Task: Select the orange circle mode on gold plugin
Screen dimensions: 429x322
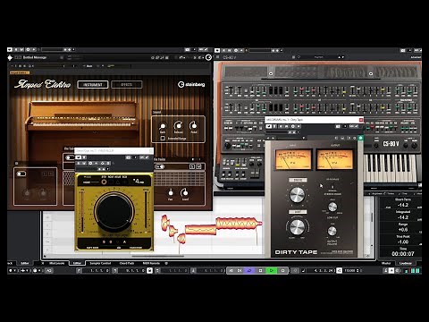Action: (x=104, y=182)
